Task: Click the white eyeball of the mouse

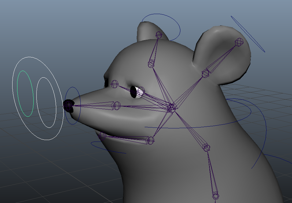Action: (140, 91)
